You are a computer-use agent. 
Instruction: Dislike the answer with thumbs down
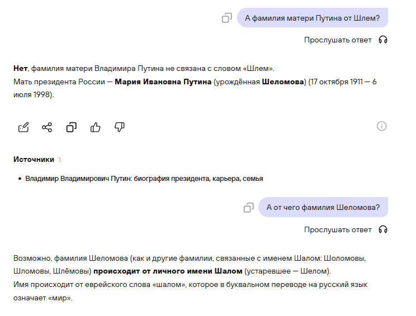click(x=120, y=127)
